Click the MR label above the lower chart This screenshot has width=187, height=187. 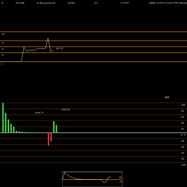[167, 97]
